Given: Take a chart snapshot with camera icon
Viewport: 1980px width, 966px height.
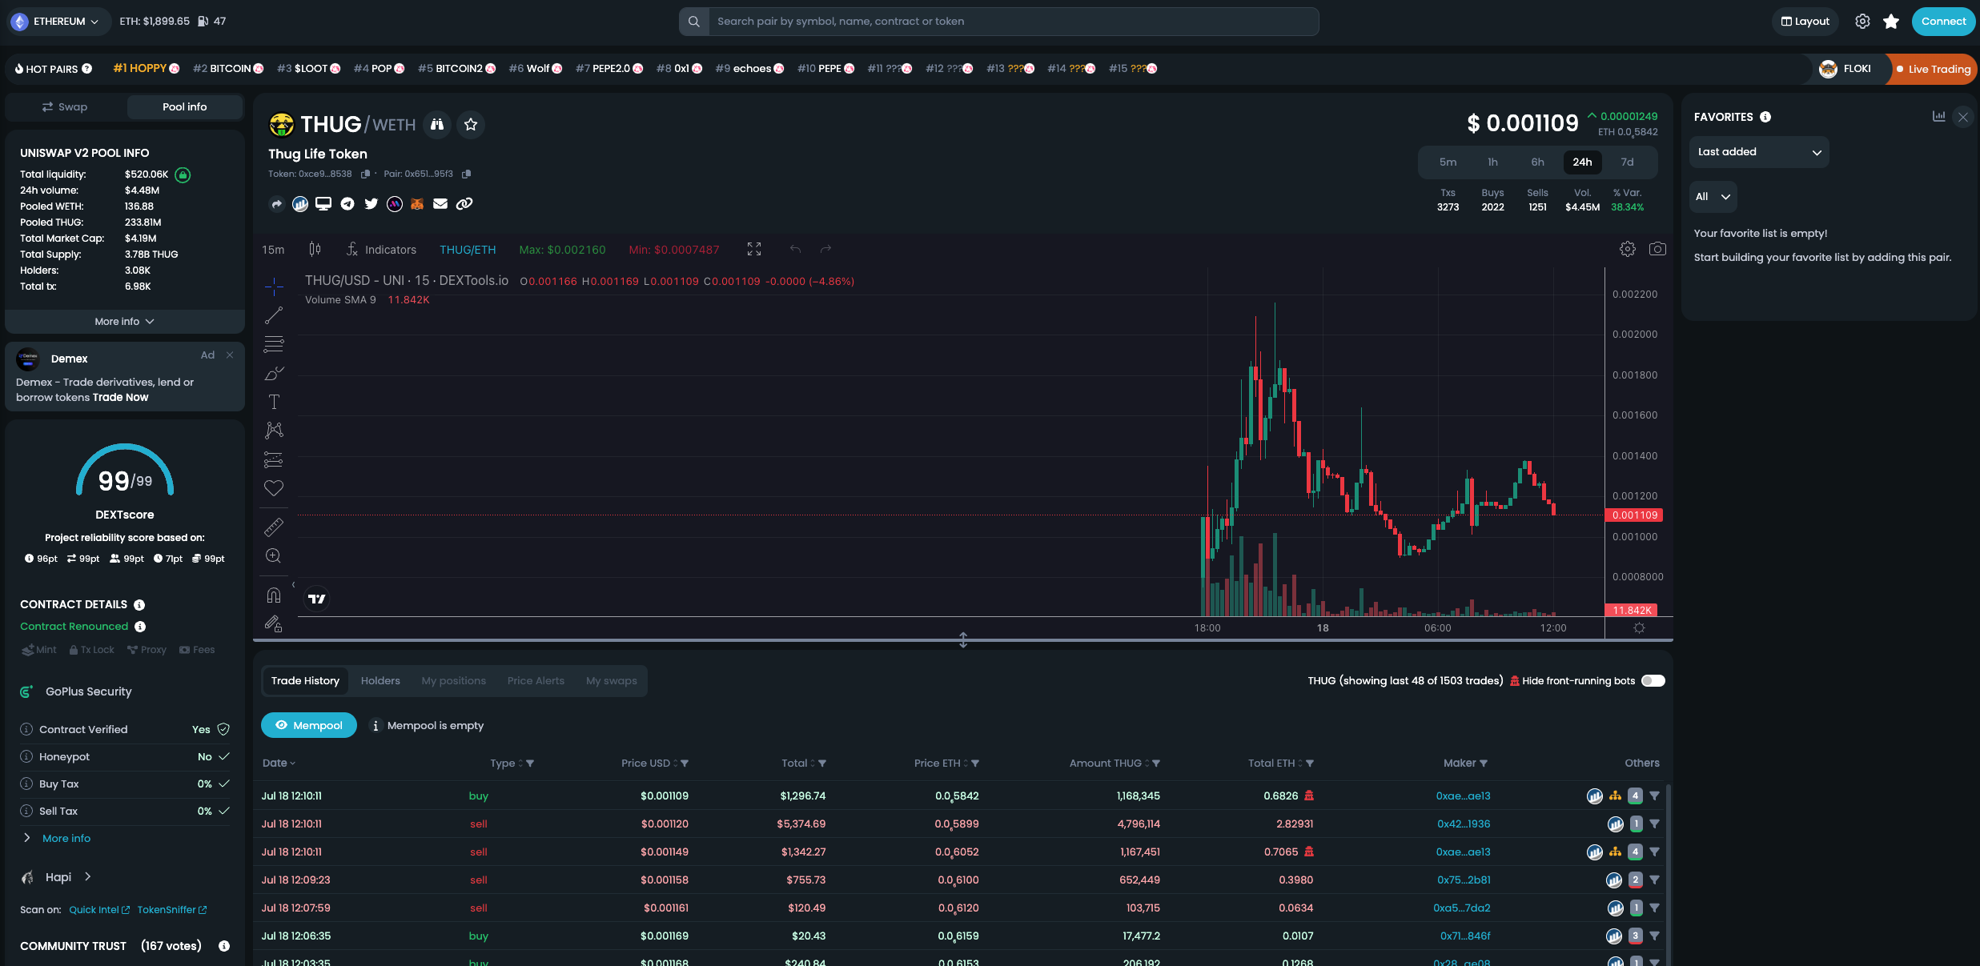Looking at the screenshot, I should 1657,250.
